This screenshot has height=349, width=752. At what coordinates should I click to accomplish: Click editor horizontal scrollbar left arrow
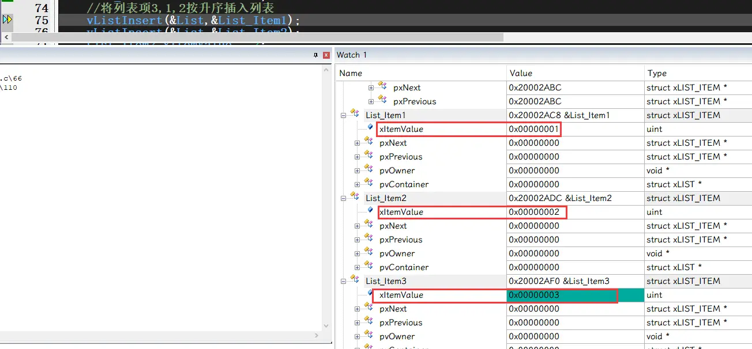[x=6, y=37]
